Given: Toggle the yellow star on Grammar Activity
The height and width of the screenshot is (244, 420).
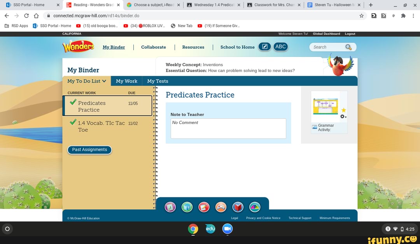Looking at the screenshot, I should [x=343, y=111].
